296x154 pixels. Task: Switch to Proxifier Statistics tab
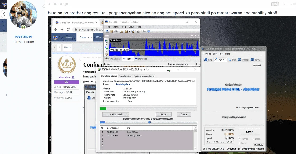point(141,59)
